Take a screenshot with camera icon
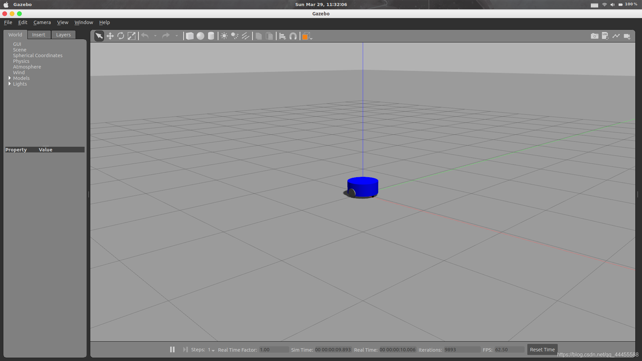This screenshot has width=642, height=361. click(595, 36)
